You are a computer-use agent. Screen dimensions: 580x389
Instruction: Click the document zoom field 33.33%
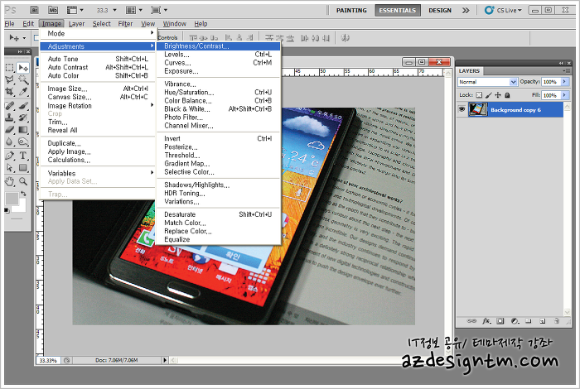(x=48, y=360)
